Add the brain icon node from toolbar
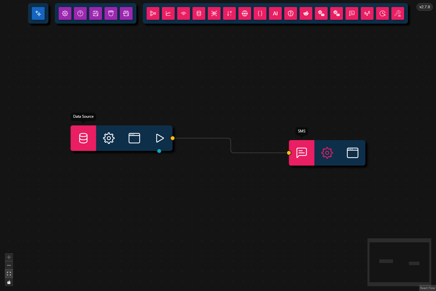This screenshot has height=291, width=436. (x=291, y=13)
